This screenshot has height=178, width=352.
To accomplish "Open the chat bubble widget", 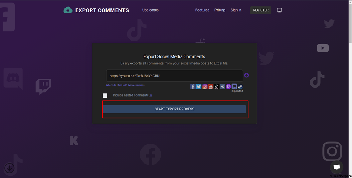I will coord(336,167).
